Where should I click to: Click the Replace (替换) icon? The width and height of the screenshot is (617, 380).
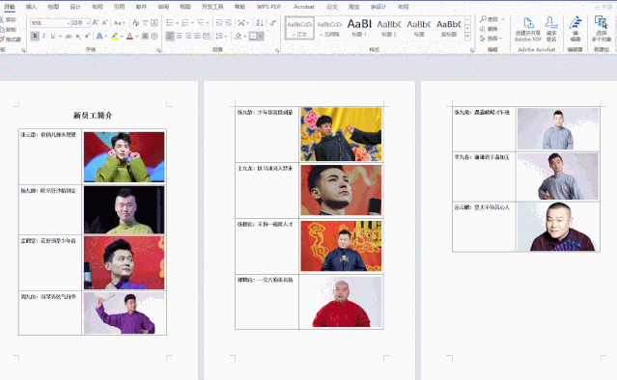483,29
